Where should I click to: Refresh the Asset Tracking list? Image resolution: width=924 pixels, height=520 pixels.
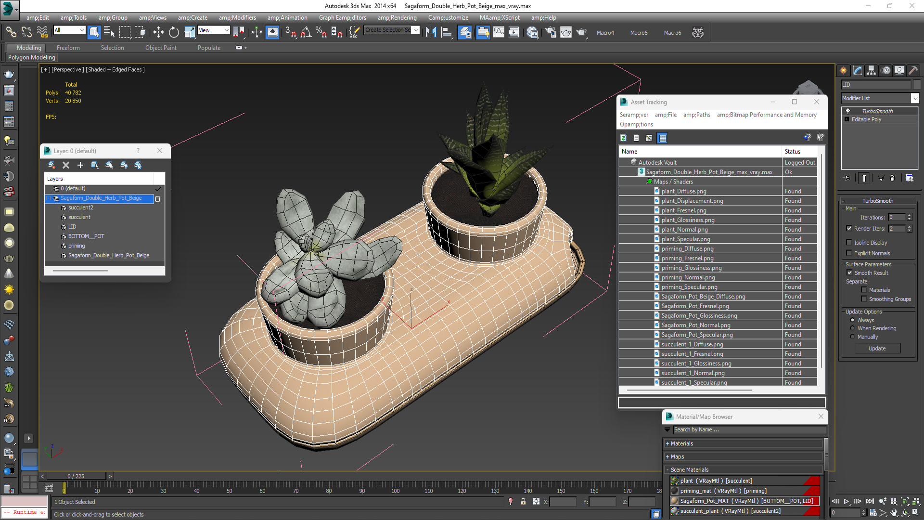pyautogui.click(x=623, y=138)
